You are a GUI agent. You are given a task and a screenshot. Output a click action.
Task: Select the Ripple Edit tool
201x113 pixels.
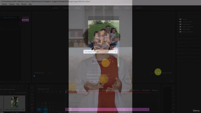[32, 94]
